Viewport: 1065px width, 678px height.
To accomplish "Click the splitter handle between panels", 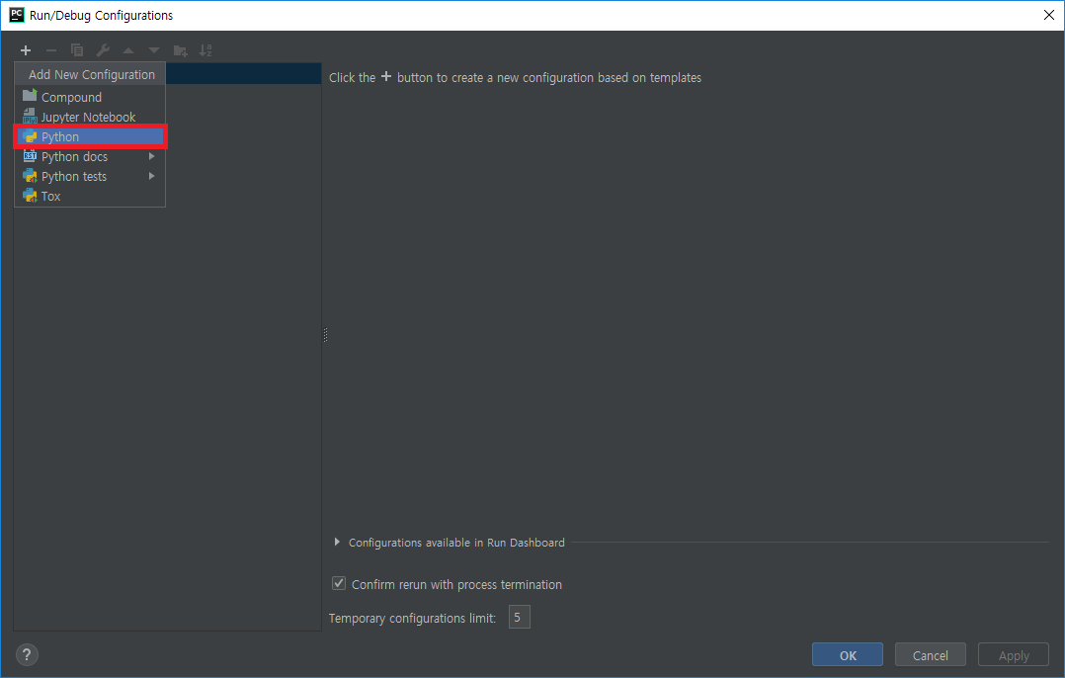I will click(x=325, y=335).
